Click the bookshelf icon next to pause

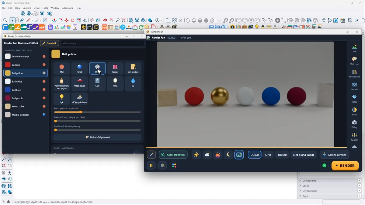[x=163, y=166]
